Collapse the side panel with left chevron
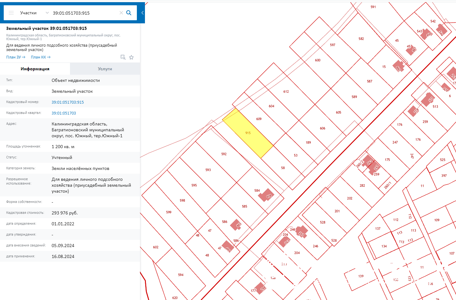Screen dimensions: 456x300 (142, 13)
